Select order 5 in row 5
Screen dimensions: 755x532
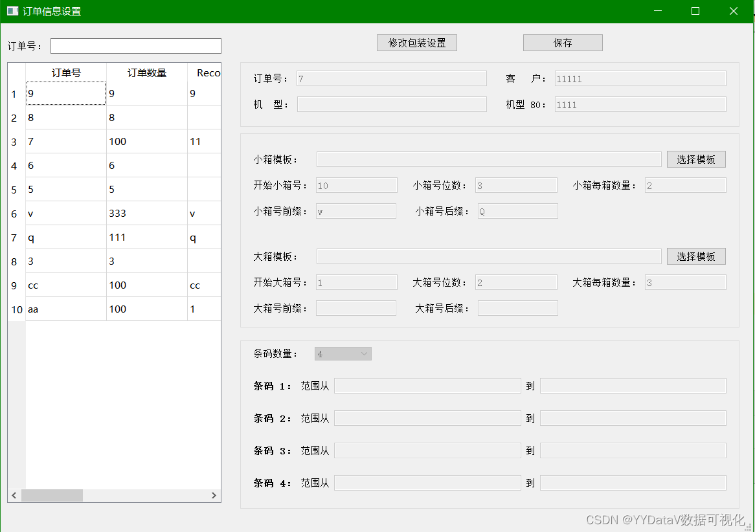pyautogui.click(x=66, y=189)
